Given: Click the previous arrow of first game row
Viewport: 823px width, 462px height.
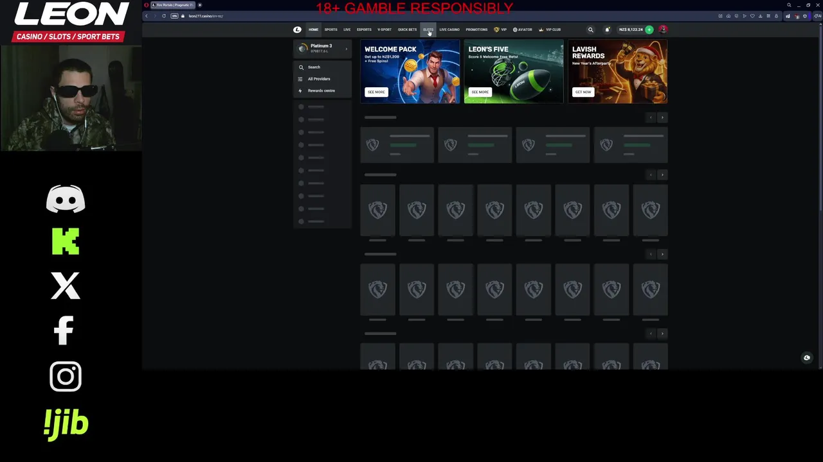Looking at the screenshot, I should (x=651, y=117).
